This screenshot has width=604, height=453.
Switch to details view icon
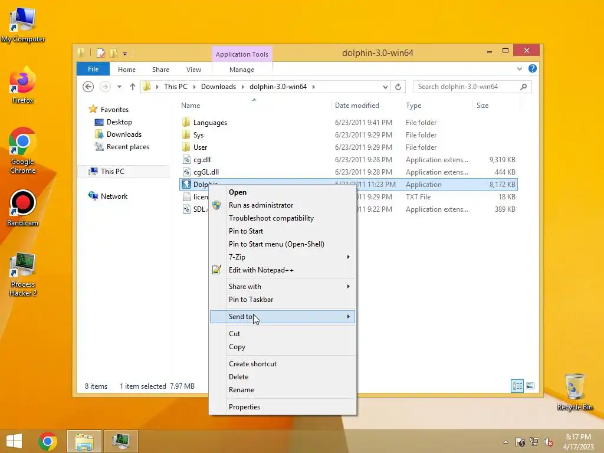tap(517, 386)
